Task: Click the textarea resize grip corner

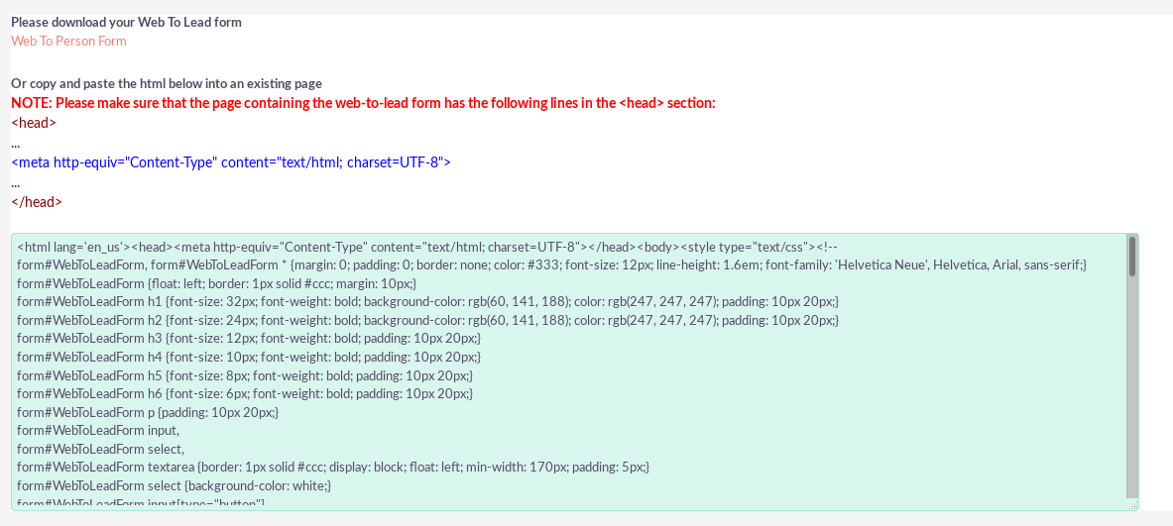Action: point(1133,506)
